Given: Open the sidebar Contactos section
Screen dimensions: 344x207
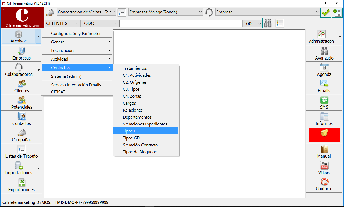Looking at the screenshot, I should point(21,119).
